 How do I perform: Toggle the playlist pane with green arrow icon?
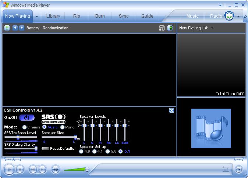tap(170, 28)
